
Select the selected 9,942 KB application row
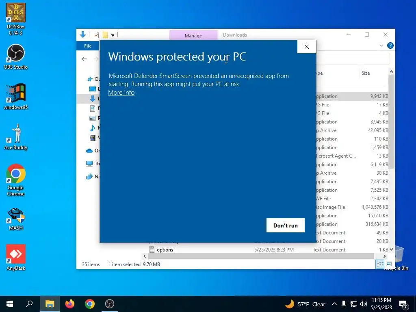(352, 96)
